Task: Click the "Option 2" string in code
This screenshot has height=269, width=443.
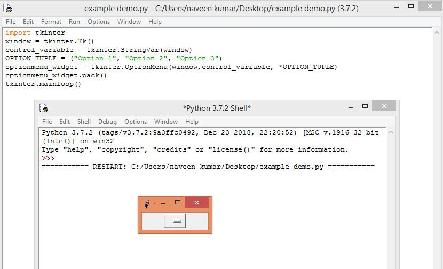Action: coord(146,59)
